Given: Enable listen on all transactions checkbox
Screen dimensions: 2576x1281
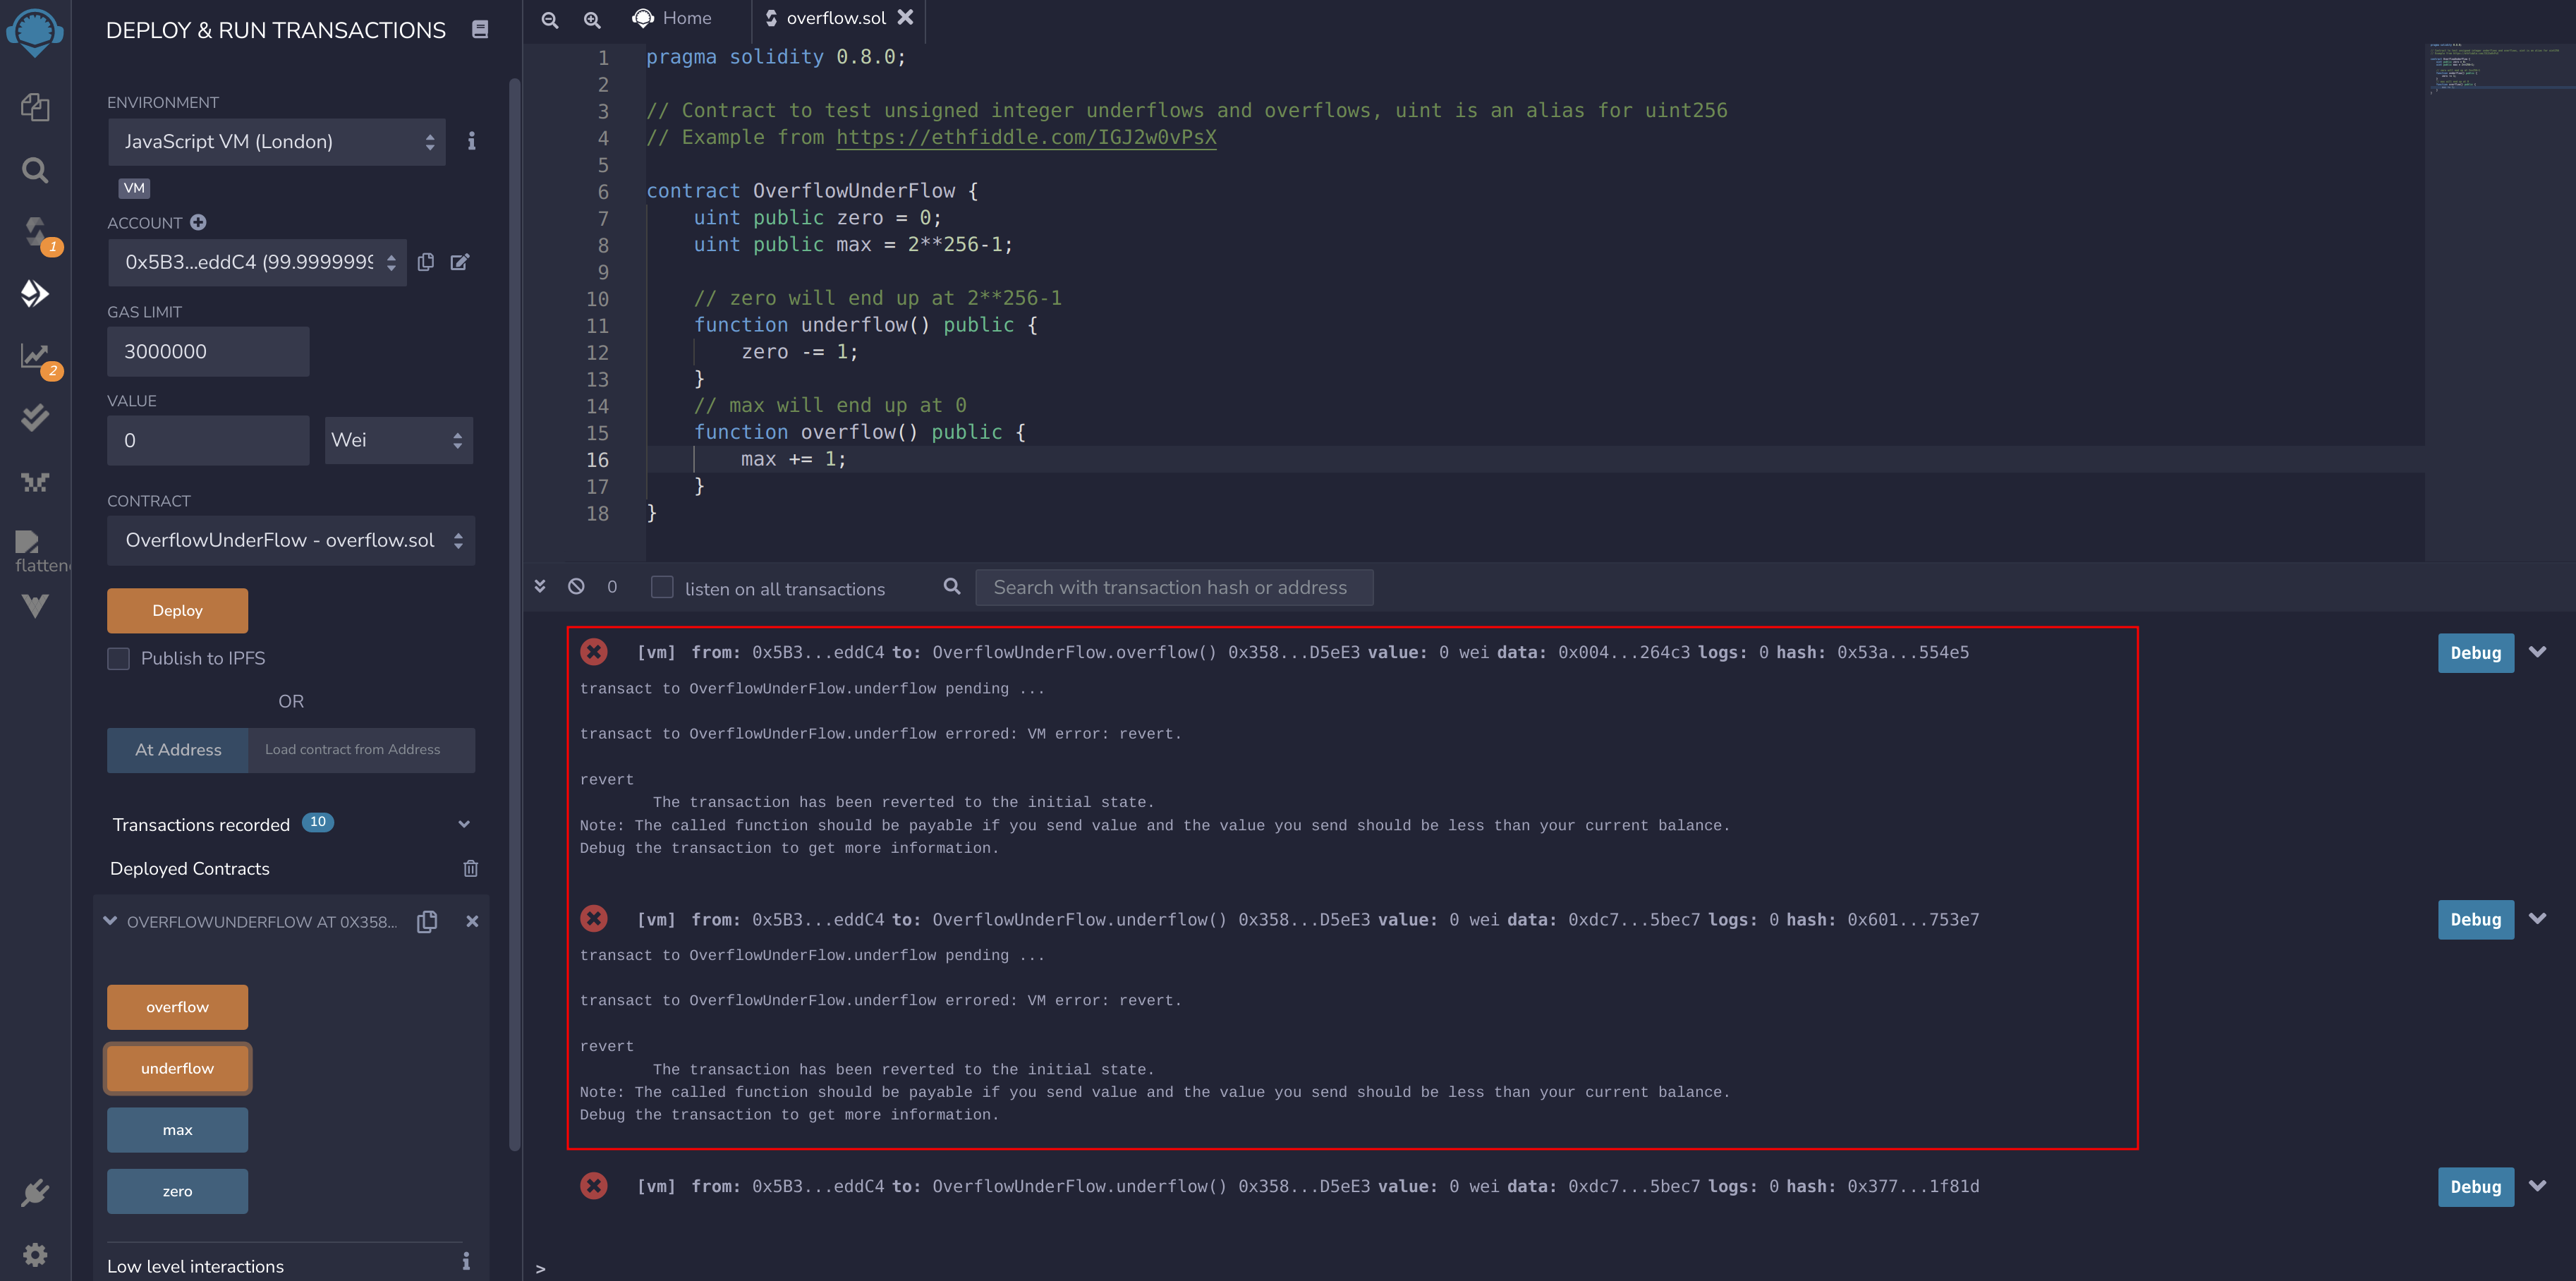Looking at the screenshot, I should coord(662,587).
